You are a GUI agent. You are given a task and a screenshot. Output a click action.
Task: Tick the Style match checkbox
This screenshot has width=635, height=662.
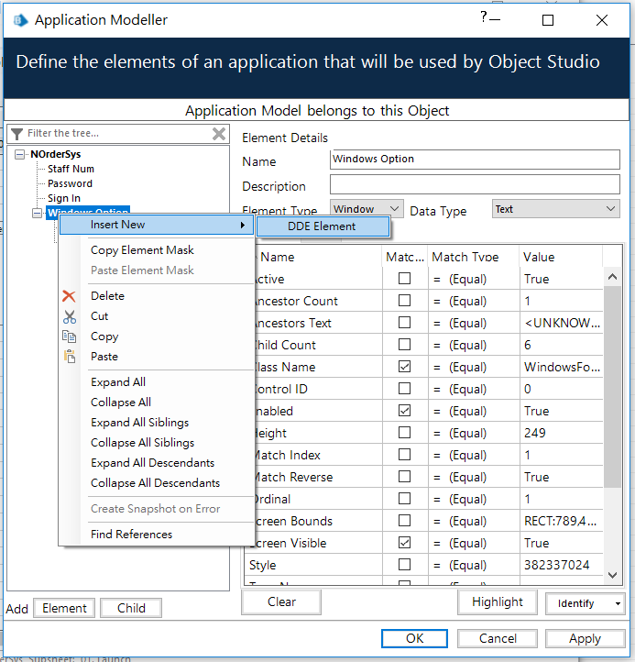(404, 565)
